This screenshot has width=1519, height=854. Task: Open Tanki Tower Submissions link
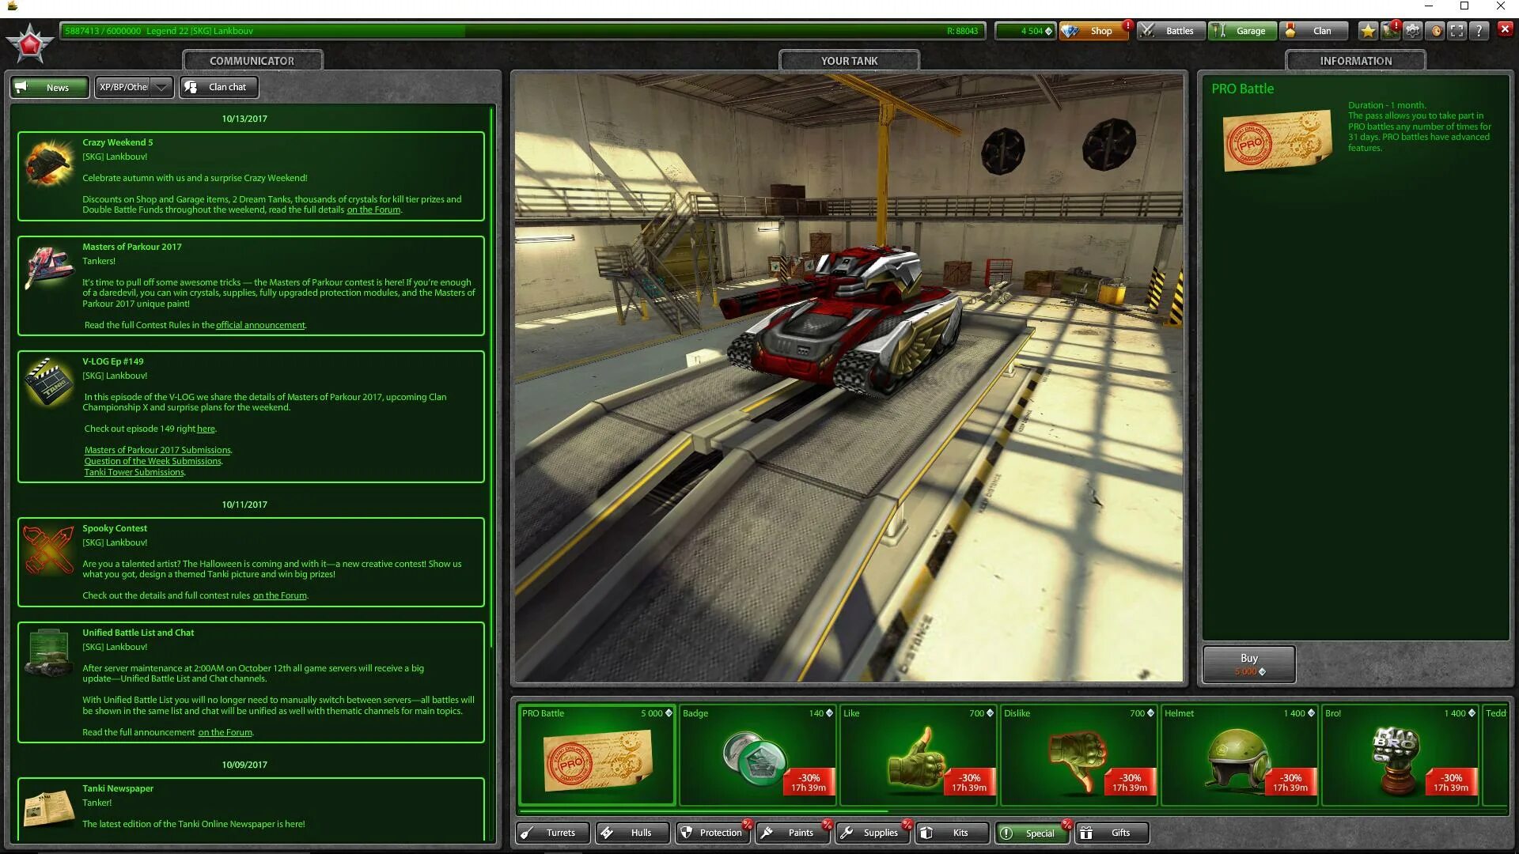pyautogui.click(x=134, y=472)
